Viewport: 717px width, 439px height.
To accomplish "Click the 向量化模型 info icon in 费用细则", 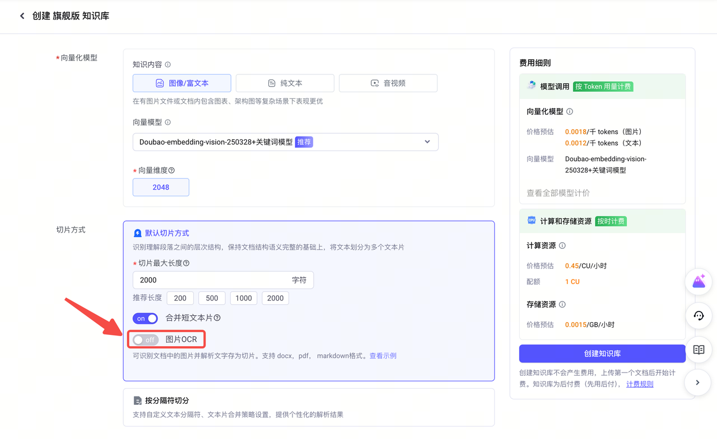I will coord(570,112).
